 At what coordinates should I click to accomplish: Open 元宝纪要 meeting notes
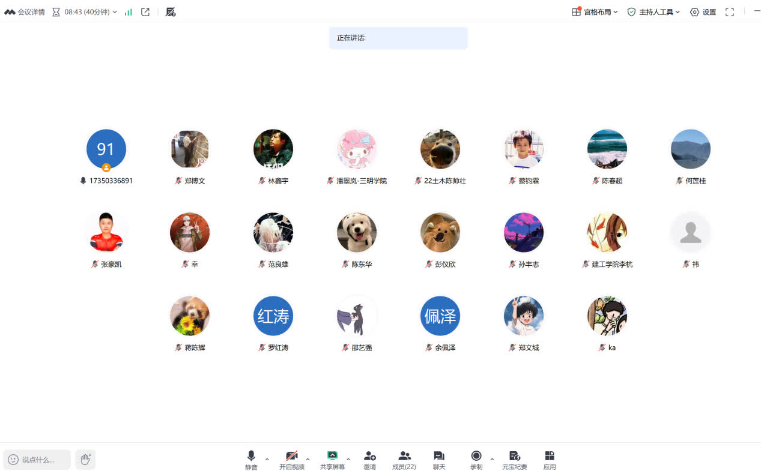pos(514,460)
